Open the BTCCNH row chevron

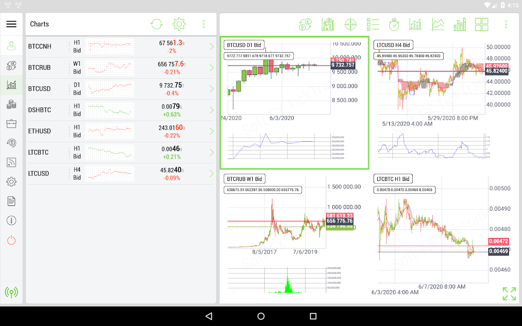pos(212,46)
